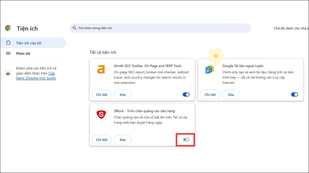
Task: Open Chi tiết for Google Tài liệu ngoại tuyến
Action: click(x=210, y=95)
